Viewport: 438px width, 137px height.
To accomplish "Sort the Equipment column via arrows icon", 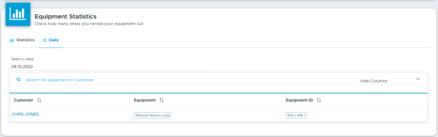I will pos(161,100).
